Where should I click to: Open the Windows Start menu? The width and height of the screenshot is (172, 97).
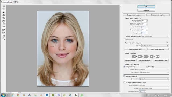[3, 95]
